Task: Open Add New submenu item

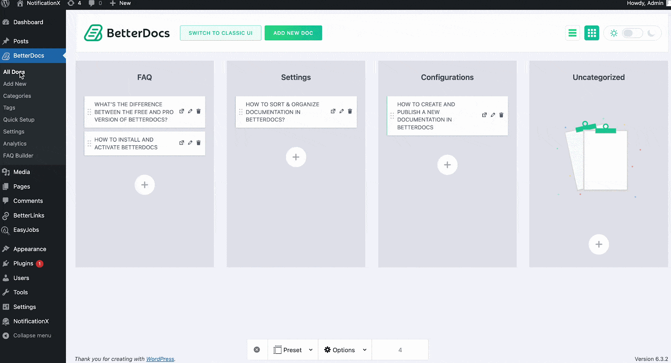Action: (15, 84)
